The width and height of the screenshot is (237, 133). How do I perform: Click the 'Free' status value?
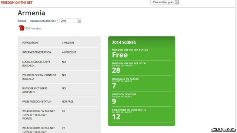(120, 55)
